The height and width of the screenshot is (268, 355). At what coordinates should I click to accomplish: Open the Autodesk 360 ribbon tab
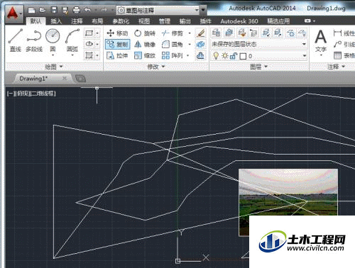tap(239, 21)
